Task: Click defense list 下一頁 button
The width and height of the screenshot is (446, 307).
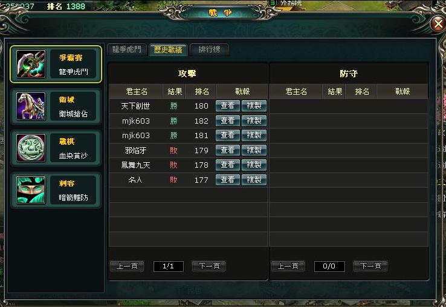Action: tap(370, 266)
